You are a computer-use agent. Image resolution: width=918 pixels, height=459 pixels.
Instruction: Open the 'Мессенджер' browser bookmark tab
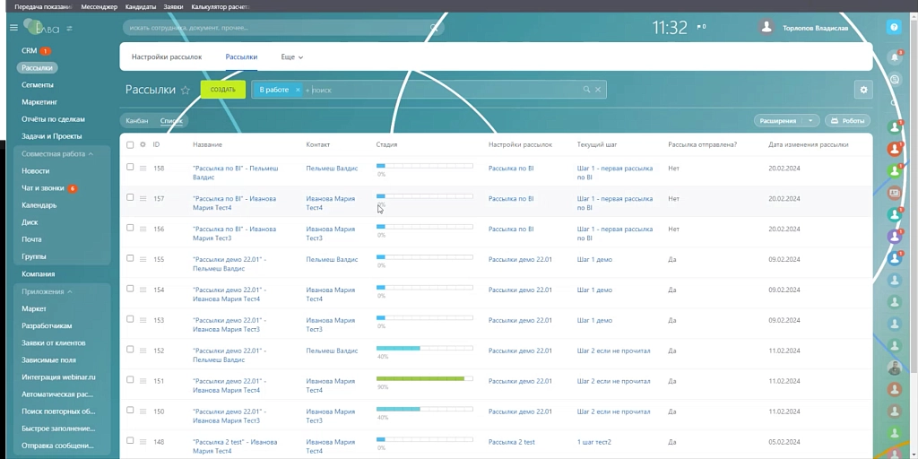99,7
